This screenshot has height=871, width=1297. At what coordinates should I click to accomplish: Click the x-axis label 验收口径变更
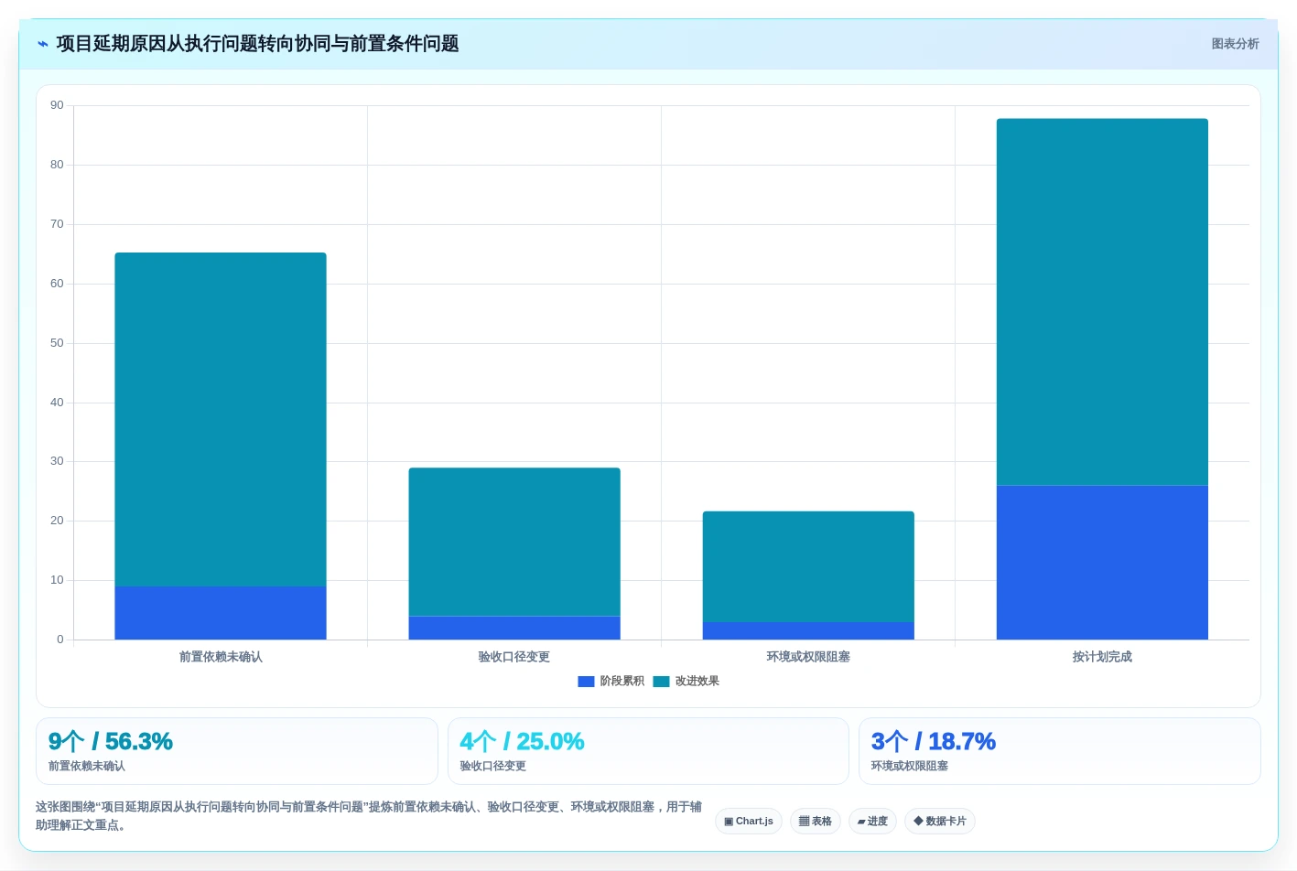click(x=514, y=657)
